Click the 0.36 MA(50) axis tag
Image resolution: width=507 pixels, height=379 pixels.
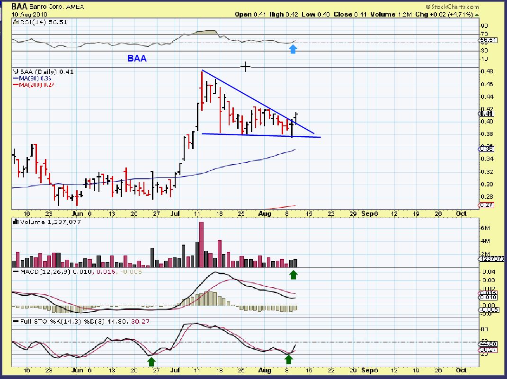[x=486, y=149]
